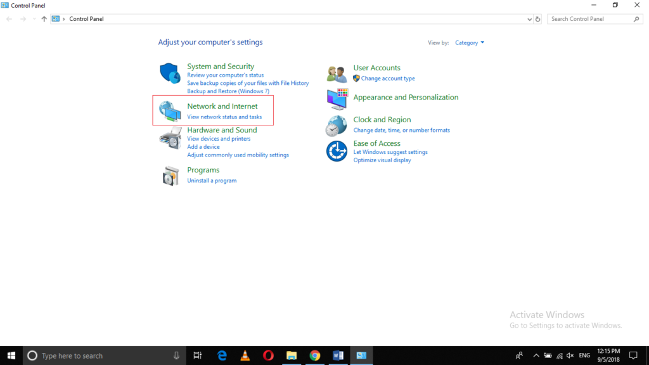The height and width of the screenshot is (365, 649).
Task: Launch Microsoft Edge from the taskbar
Action: [222, 355]
